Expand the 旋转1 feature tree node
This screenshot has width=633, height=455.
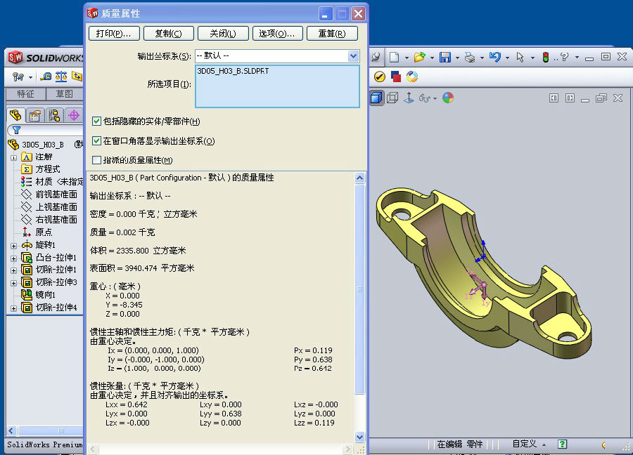click(13, 245)
